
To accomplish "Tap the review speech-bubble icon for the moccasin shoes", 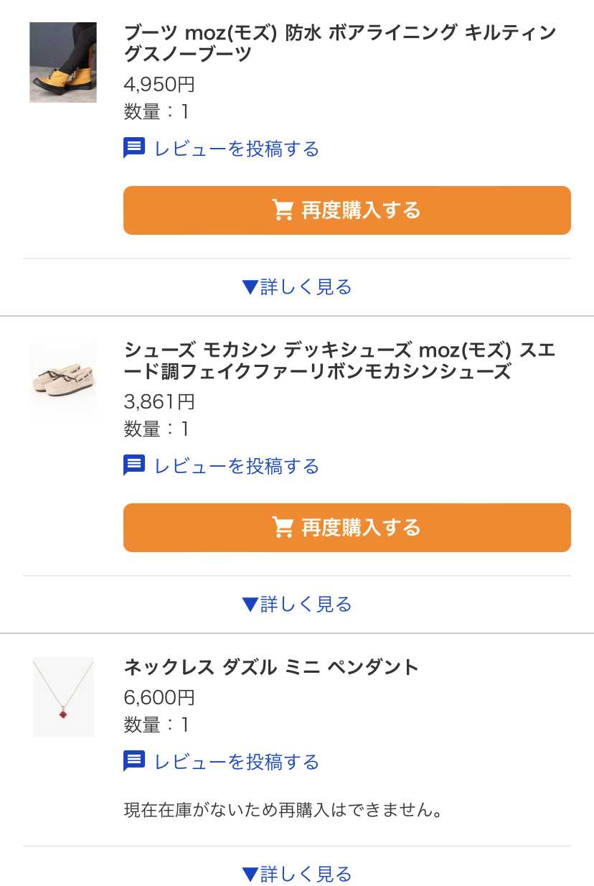I will 134,466.
